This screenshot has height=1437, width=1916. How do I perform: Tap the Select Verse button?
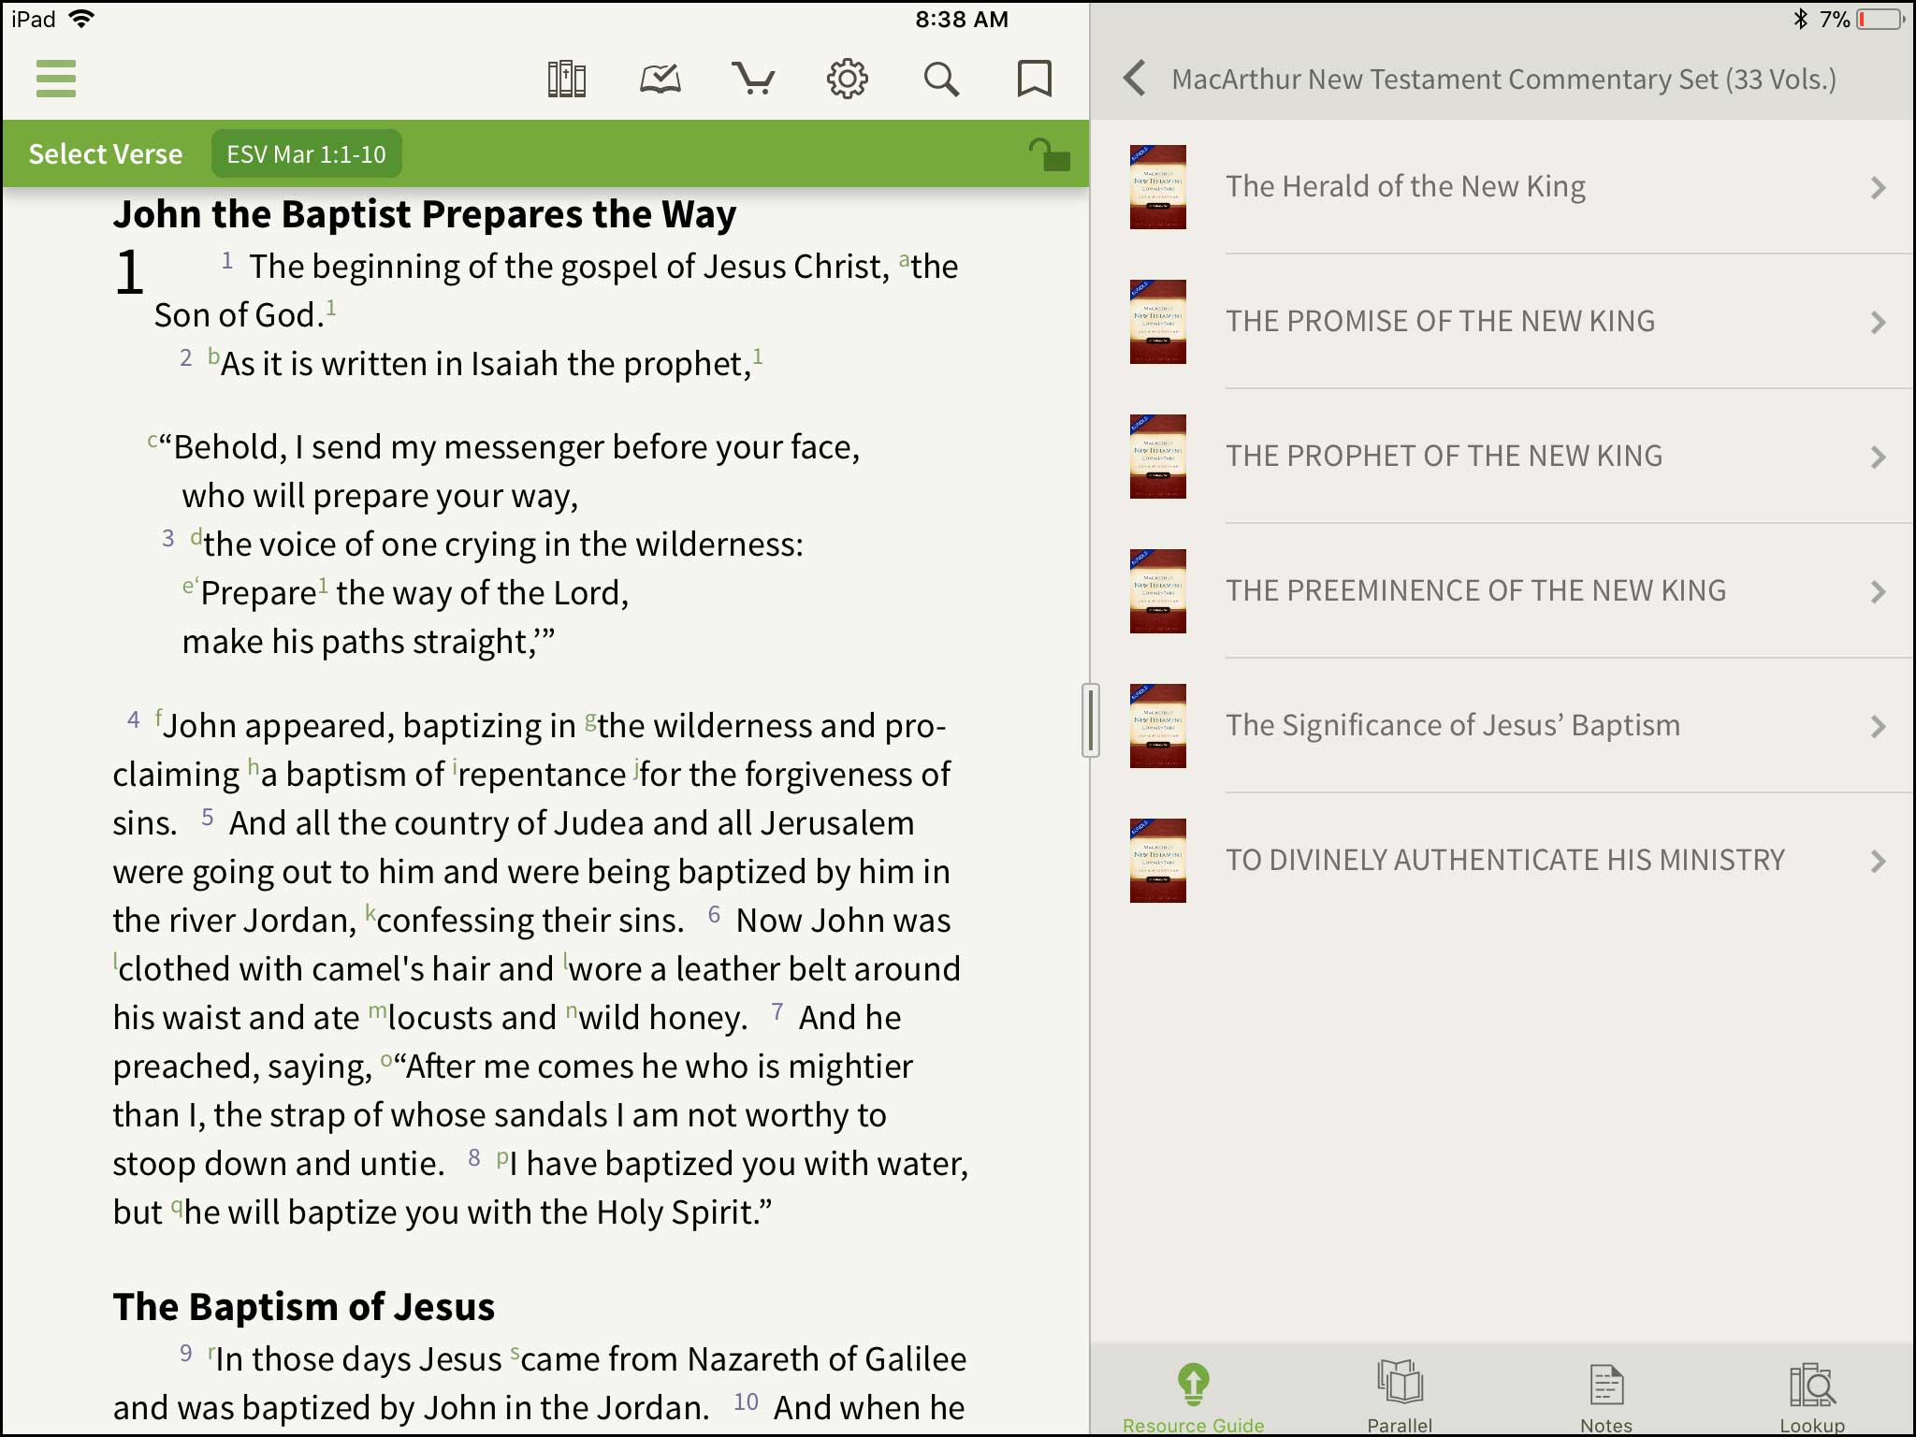pos(106,153)
